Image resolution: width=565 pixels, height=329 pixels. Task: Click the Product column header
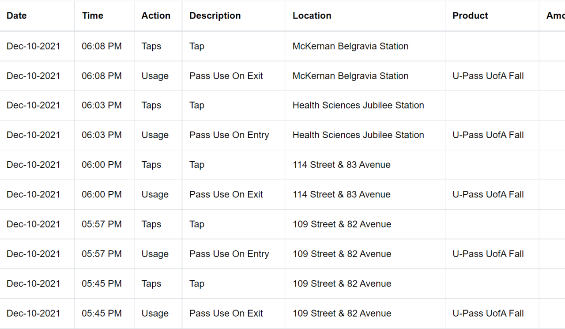pos(470,15)
